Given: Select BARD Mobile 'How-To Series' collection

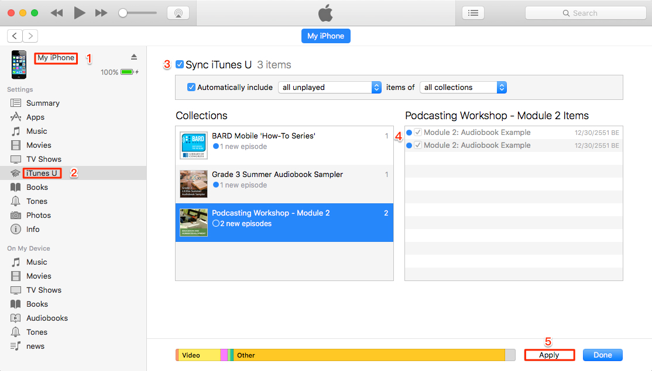Looking at the screenshot, I should click(284, 145).
